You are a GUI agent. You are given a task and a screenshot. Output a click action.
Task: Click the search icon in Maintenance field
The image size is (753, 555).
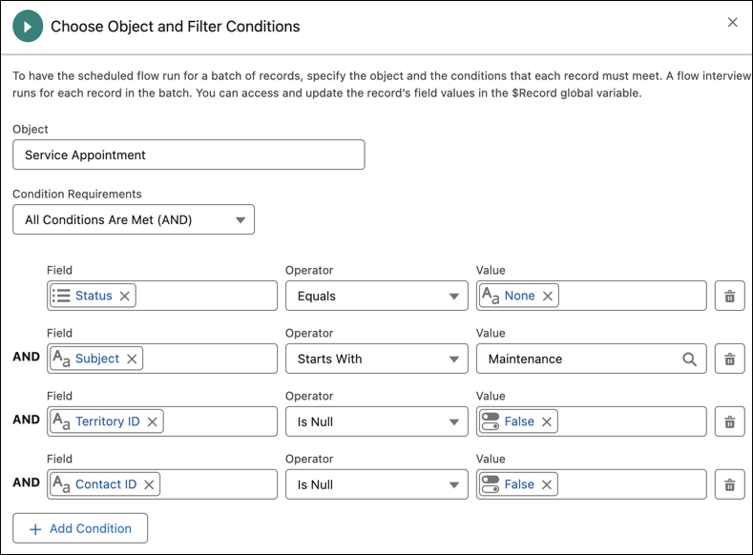point(689,359)
